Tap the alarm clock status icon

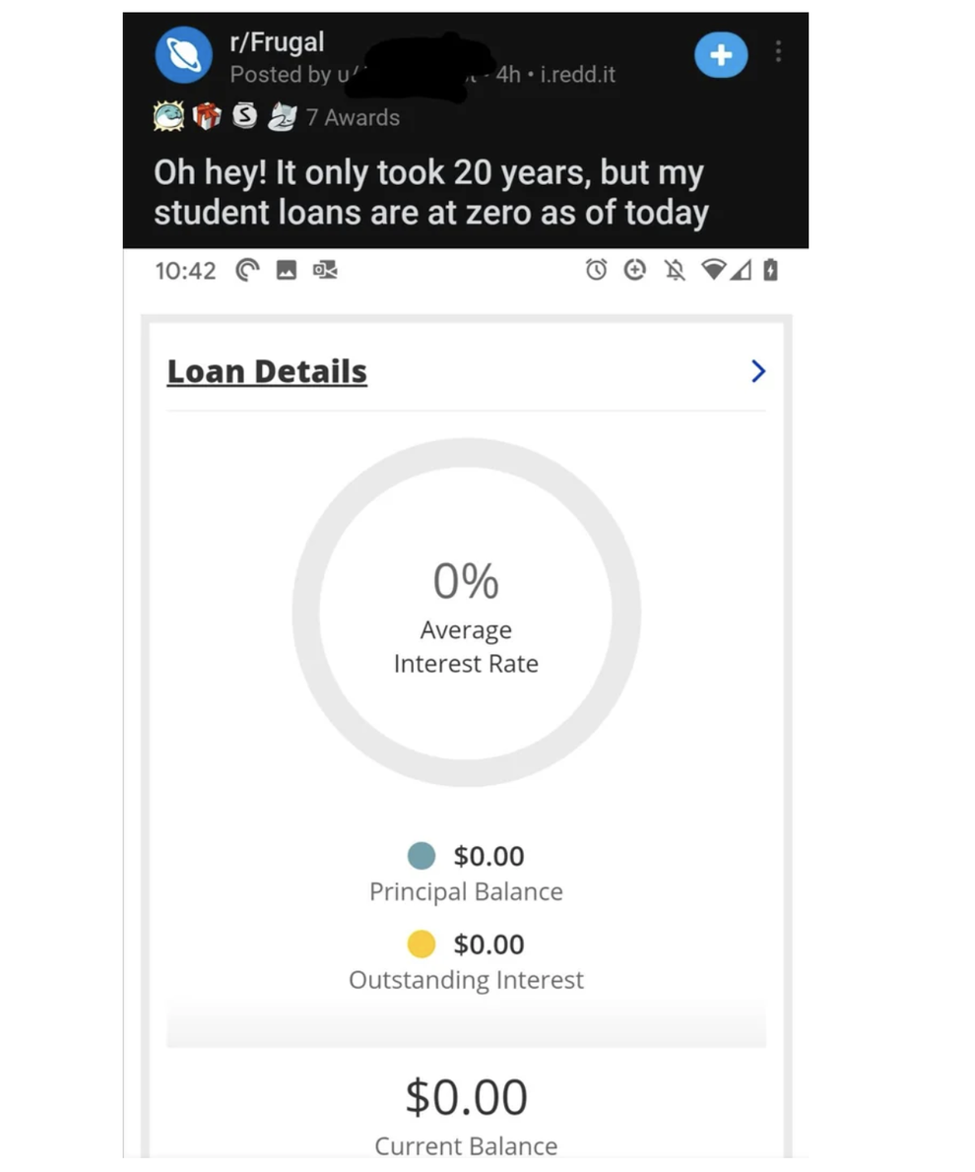click(596, 270)
